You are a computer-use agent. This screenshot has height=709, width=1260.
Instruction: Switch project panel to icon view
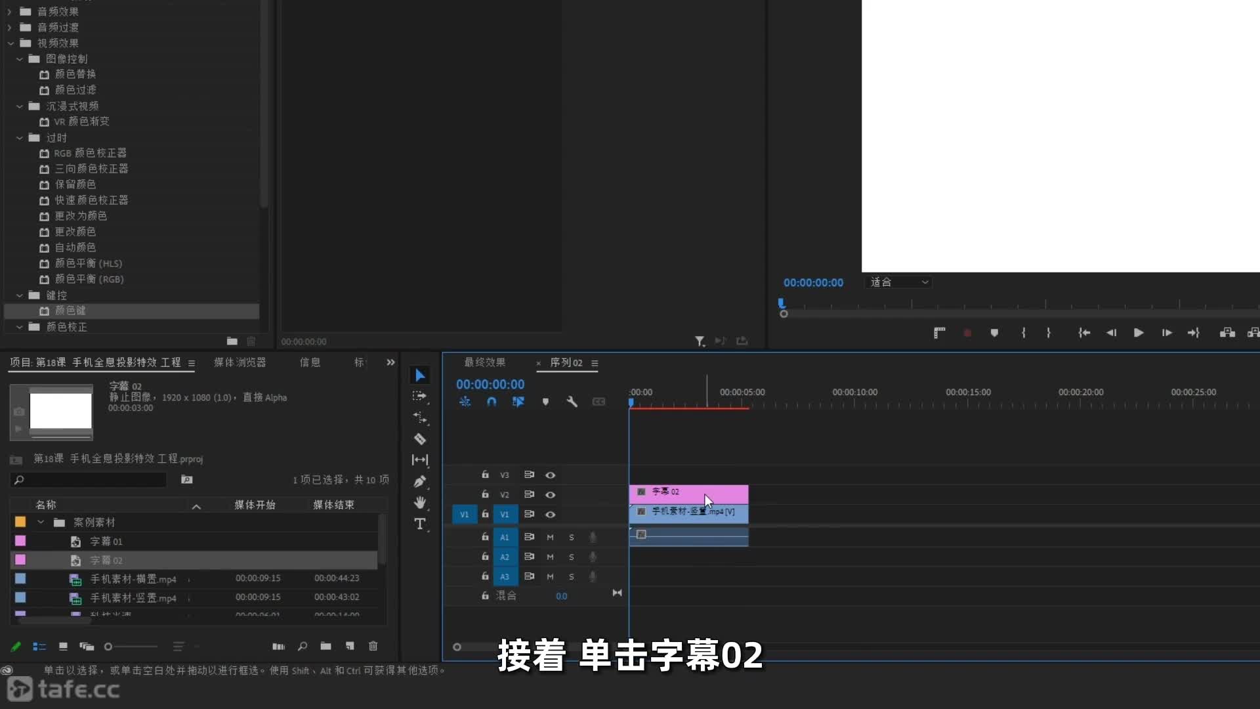63,647
